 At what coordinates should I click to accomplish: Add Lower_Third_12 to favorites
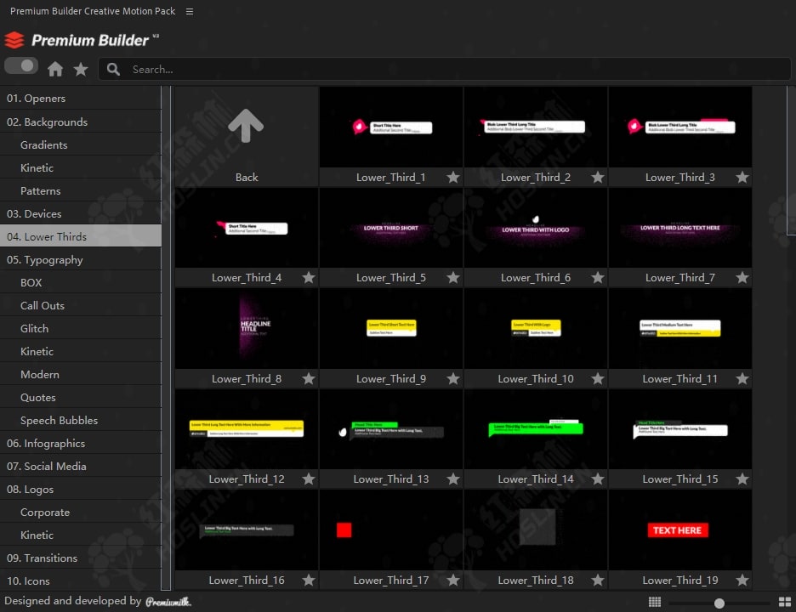309,479
